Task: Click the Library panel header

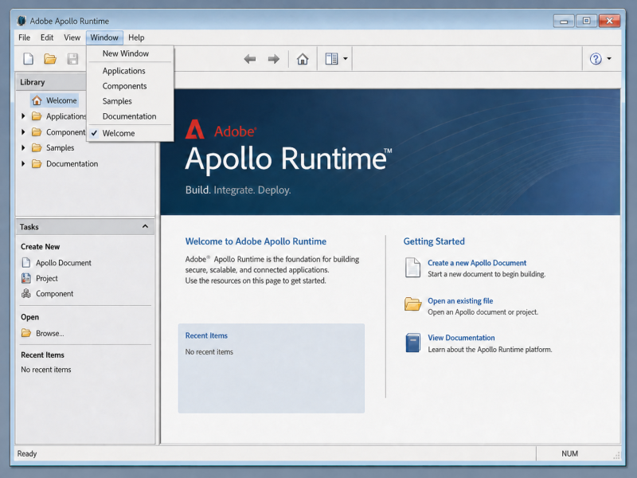Action: [51, 82]
